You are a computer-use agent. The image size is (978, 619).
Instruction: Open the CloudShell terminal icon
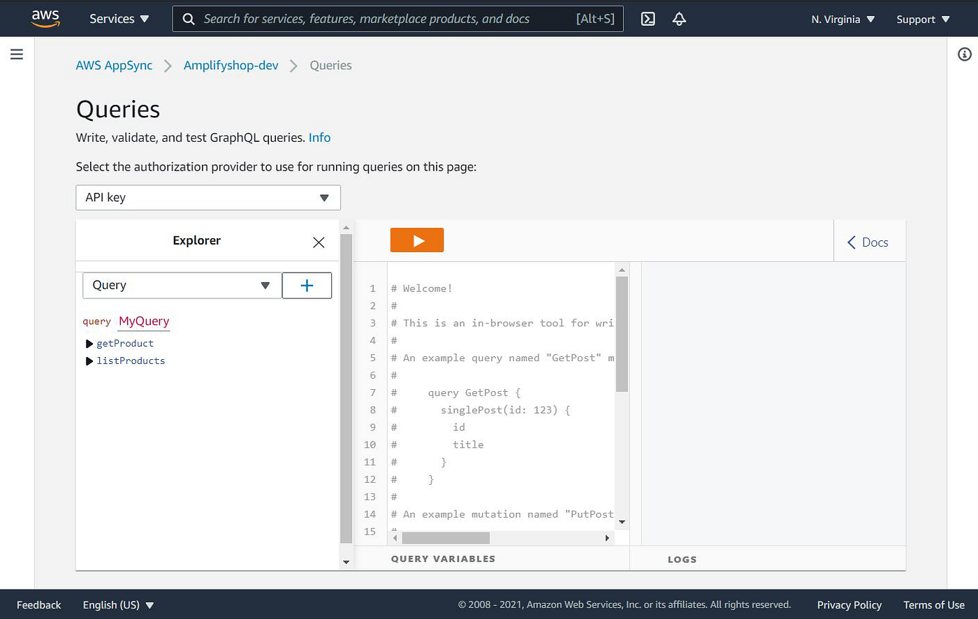coord(648,19)
